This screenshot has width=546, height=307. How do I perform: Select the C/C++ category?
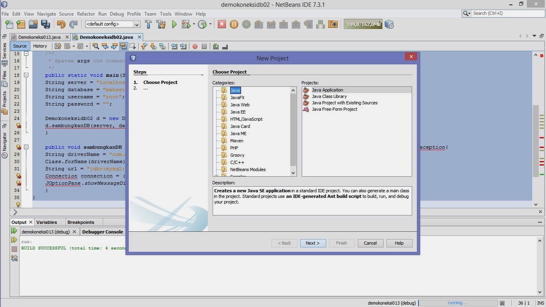click(x=237, y=162)
